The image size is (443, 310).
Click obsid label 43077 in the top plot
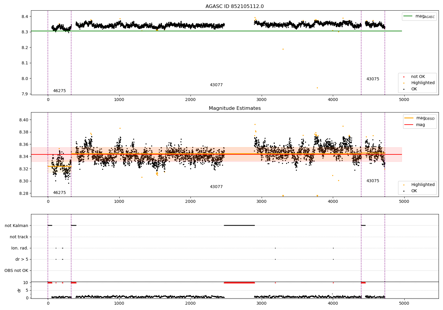tap(216, 85)
